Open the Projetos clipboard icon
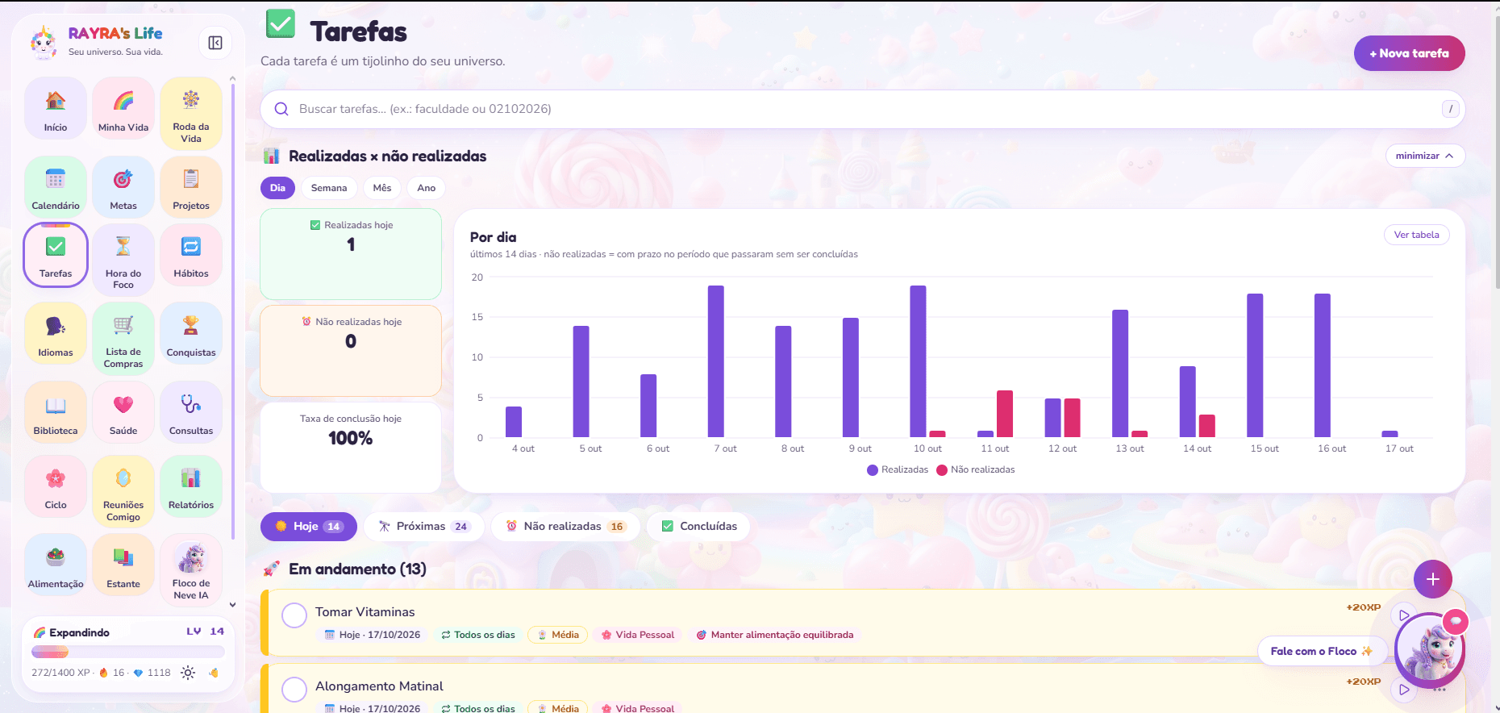The width and height of the screenshot is (1500, 713). 191,186
